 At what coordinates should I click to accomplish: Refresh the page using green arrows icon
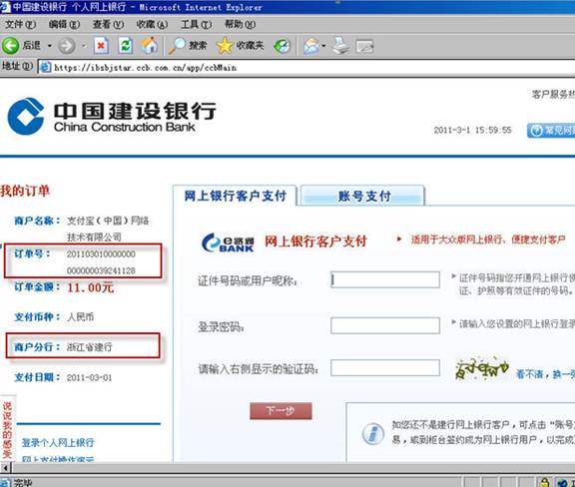pos(126,46)
